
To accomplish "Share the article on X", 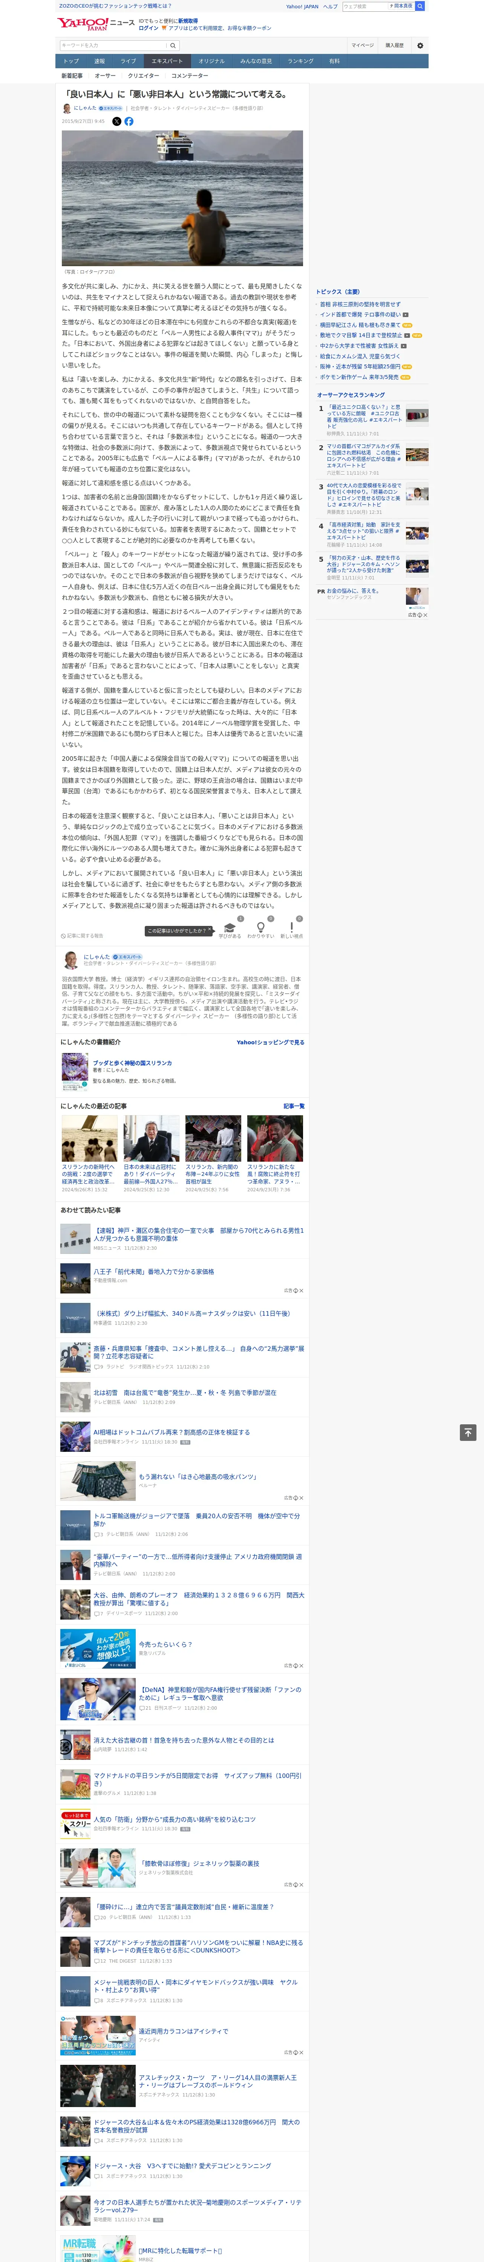I will [117, 121].
